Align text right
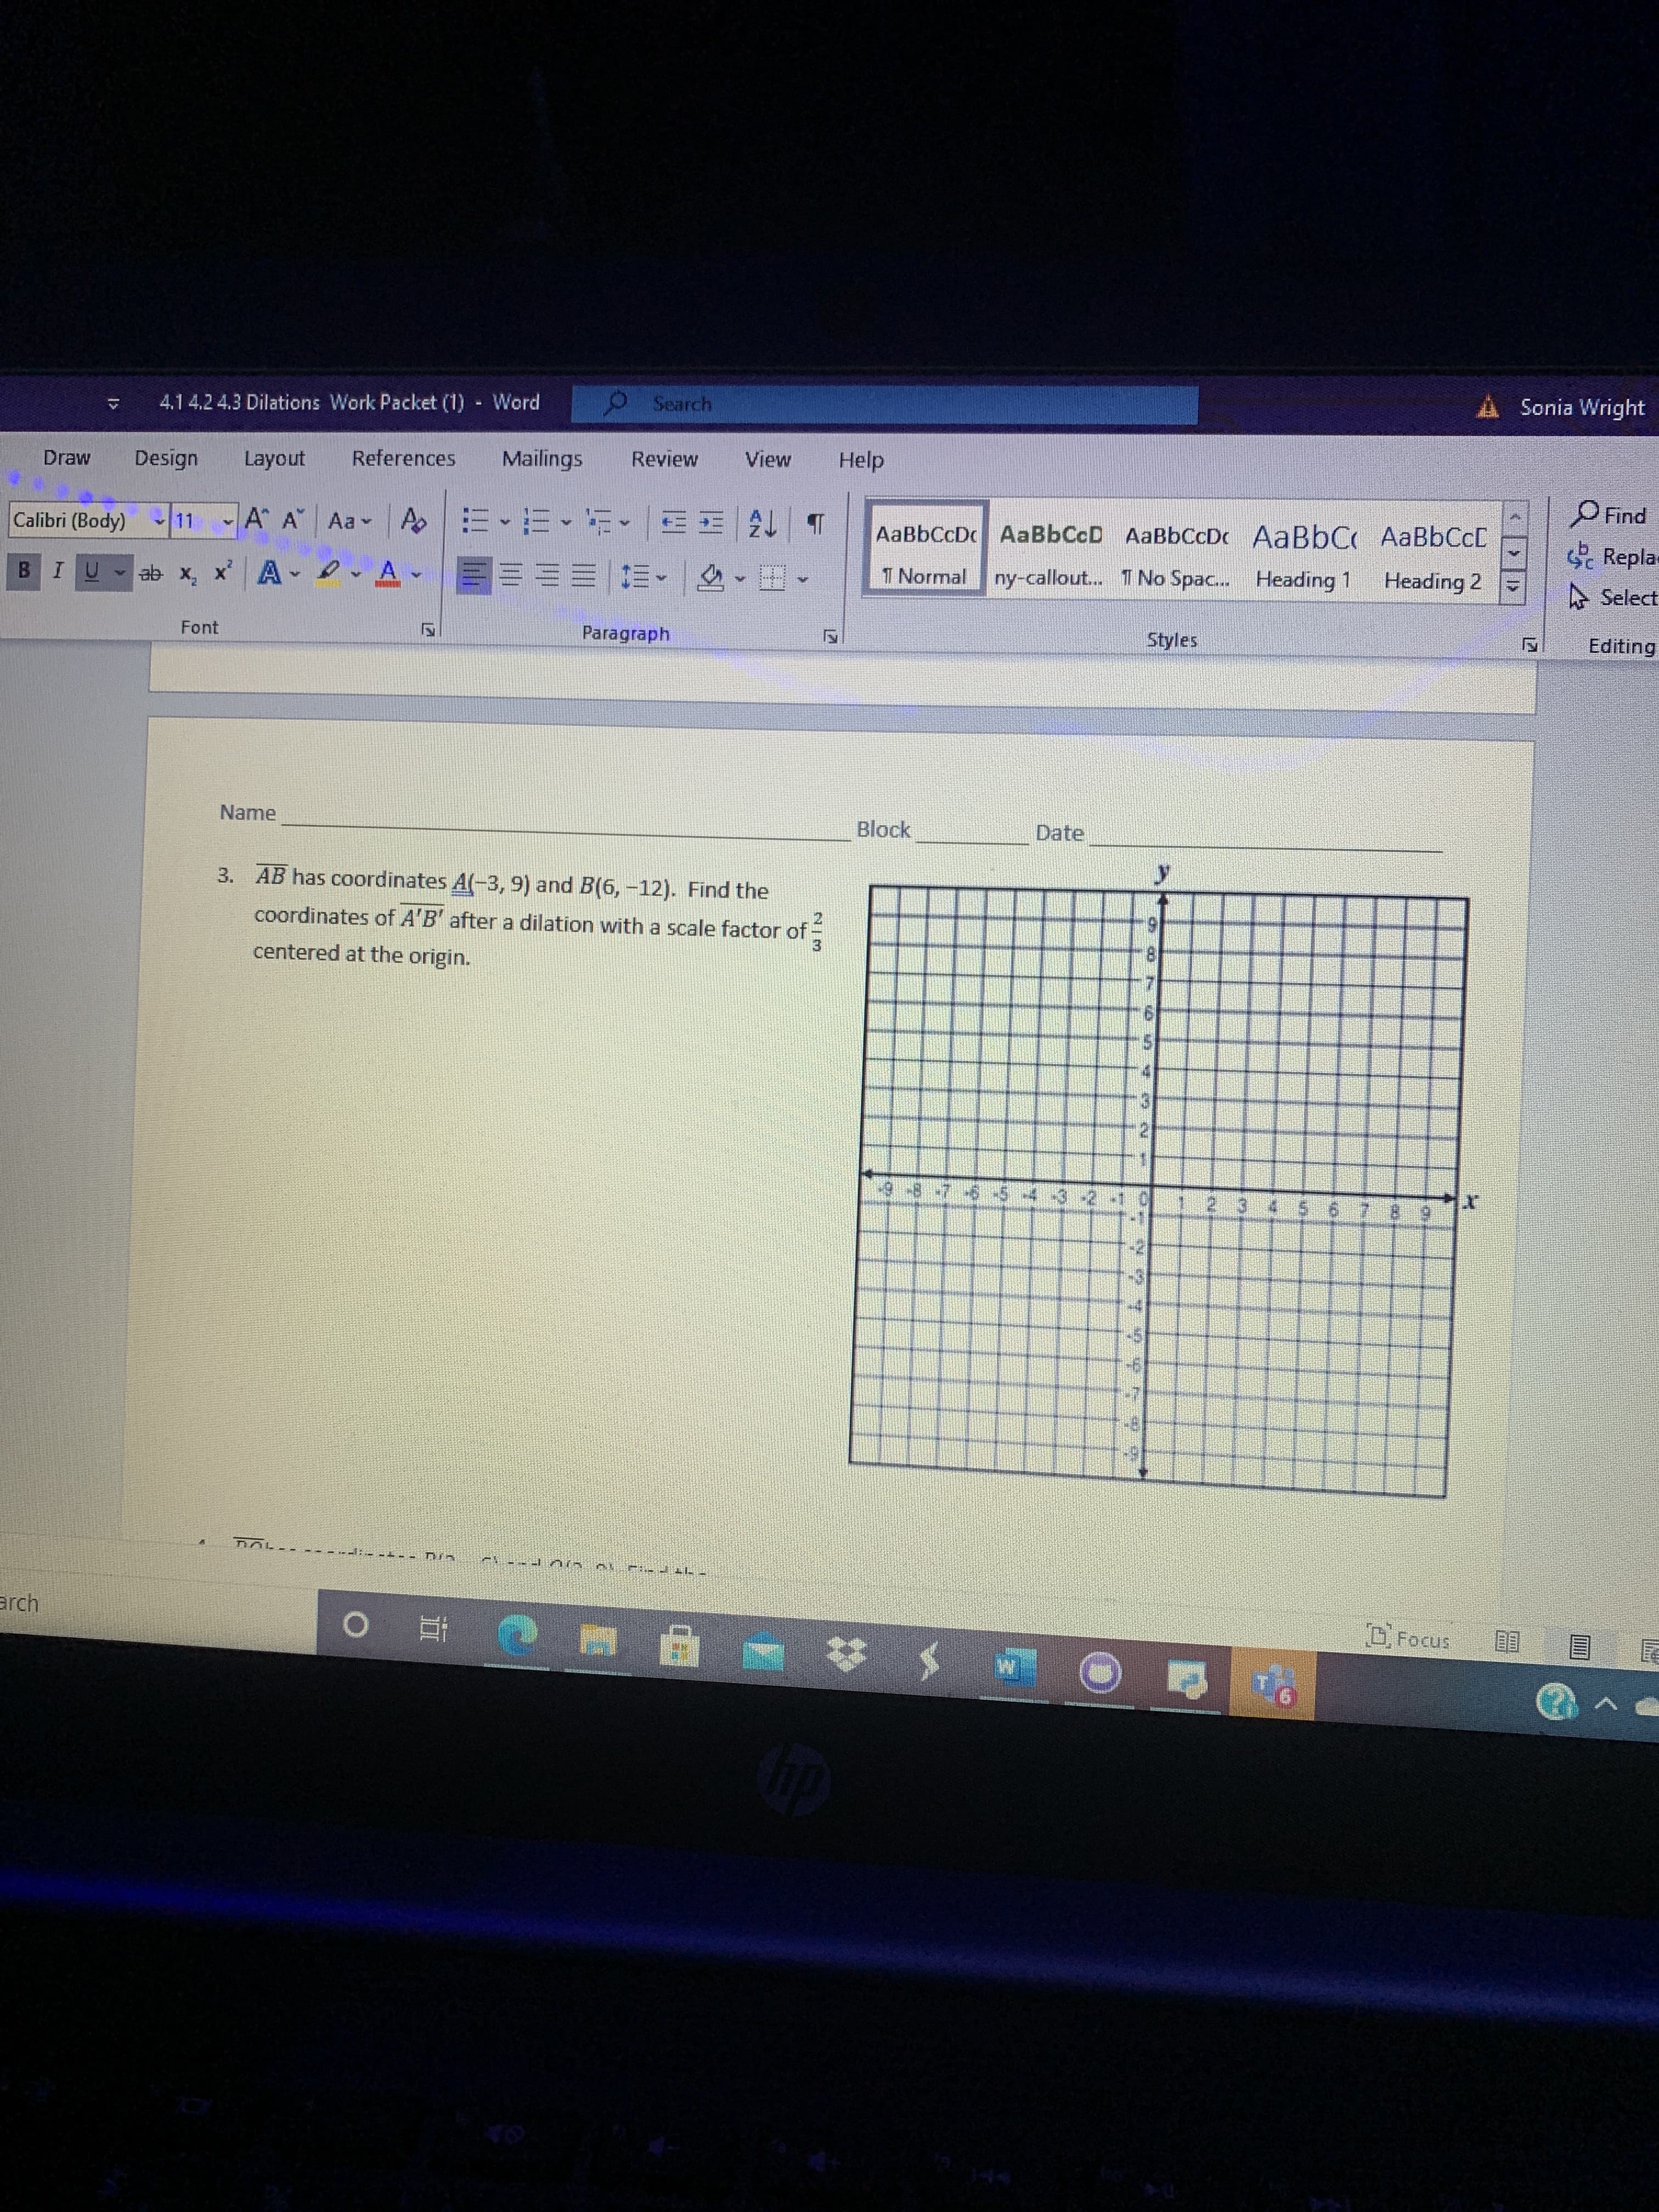 pyautogui.click(x=547, y=576)
